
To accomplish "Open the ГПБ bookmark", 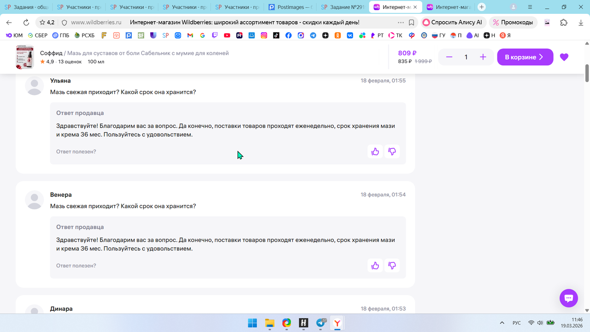I will [61, 36].
